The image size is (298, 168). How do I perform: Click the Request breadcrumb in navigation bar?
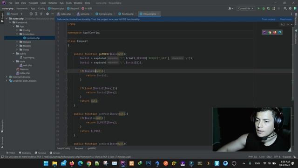(73, 8)
